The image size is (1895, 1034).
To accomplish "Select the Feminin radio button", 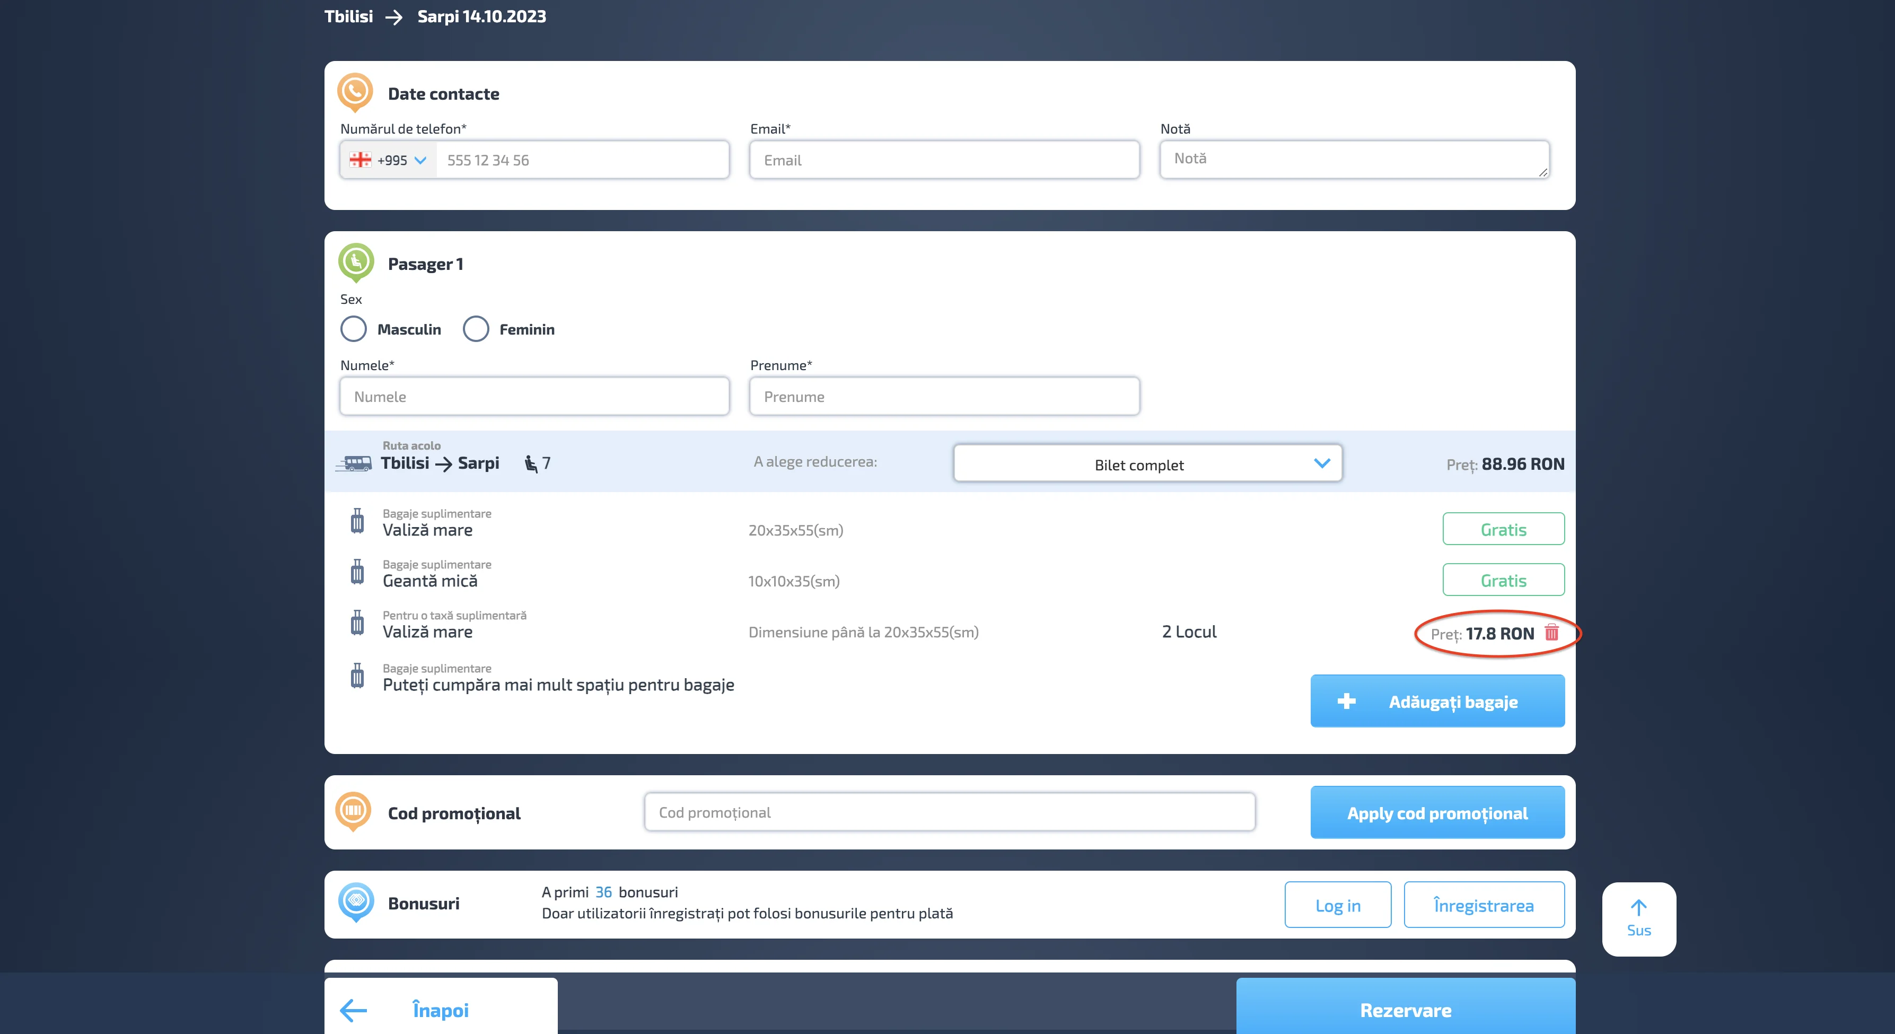I will [476, 329].
